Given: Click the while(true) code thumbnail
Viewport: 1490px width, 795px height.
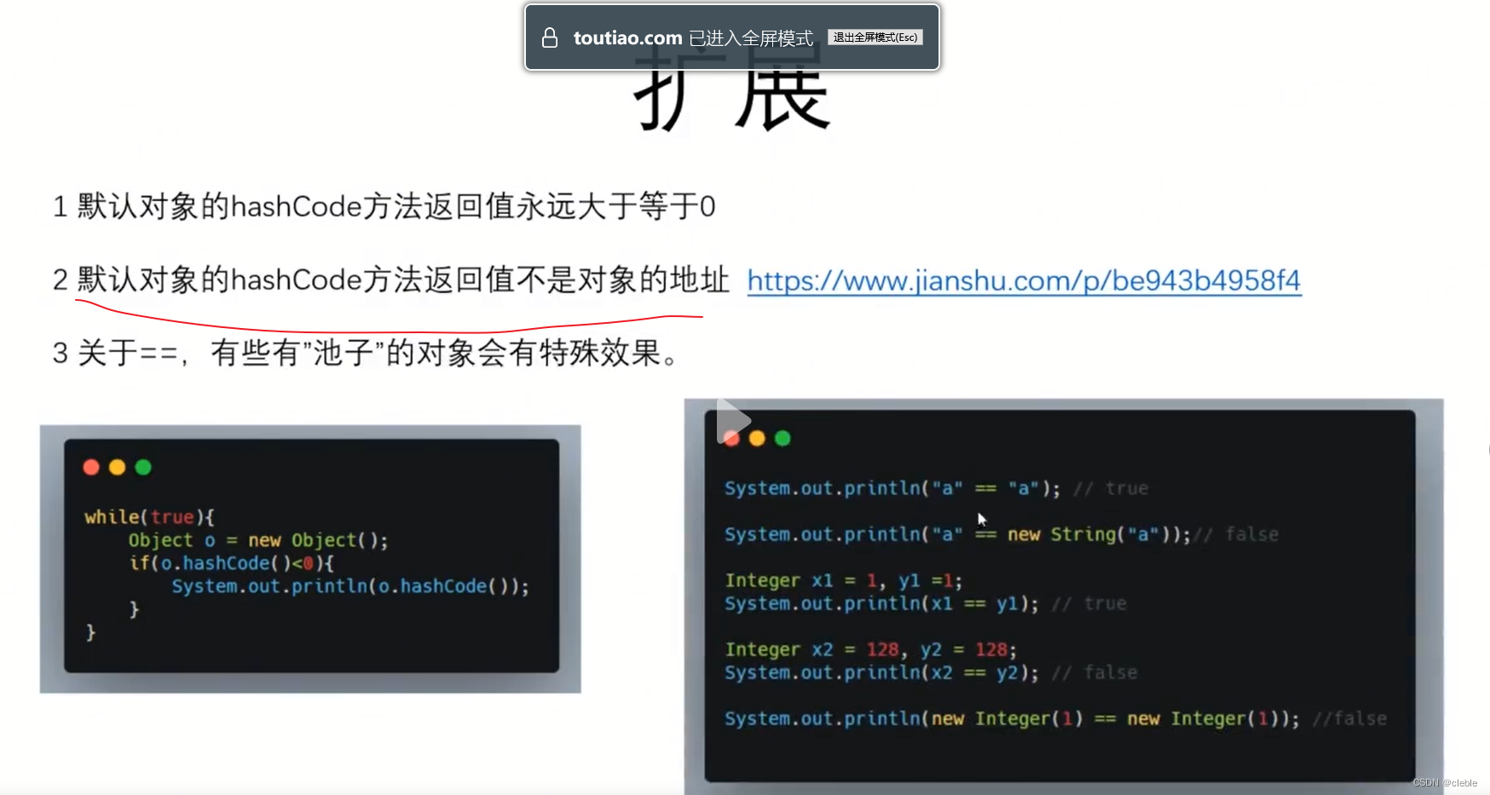Looking at the screenshot, I should [310, 558].
